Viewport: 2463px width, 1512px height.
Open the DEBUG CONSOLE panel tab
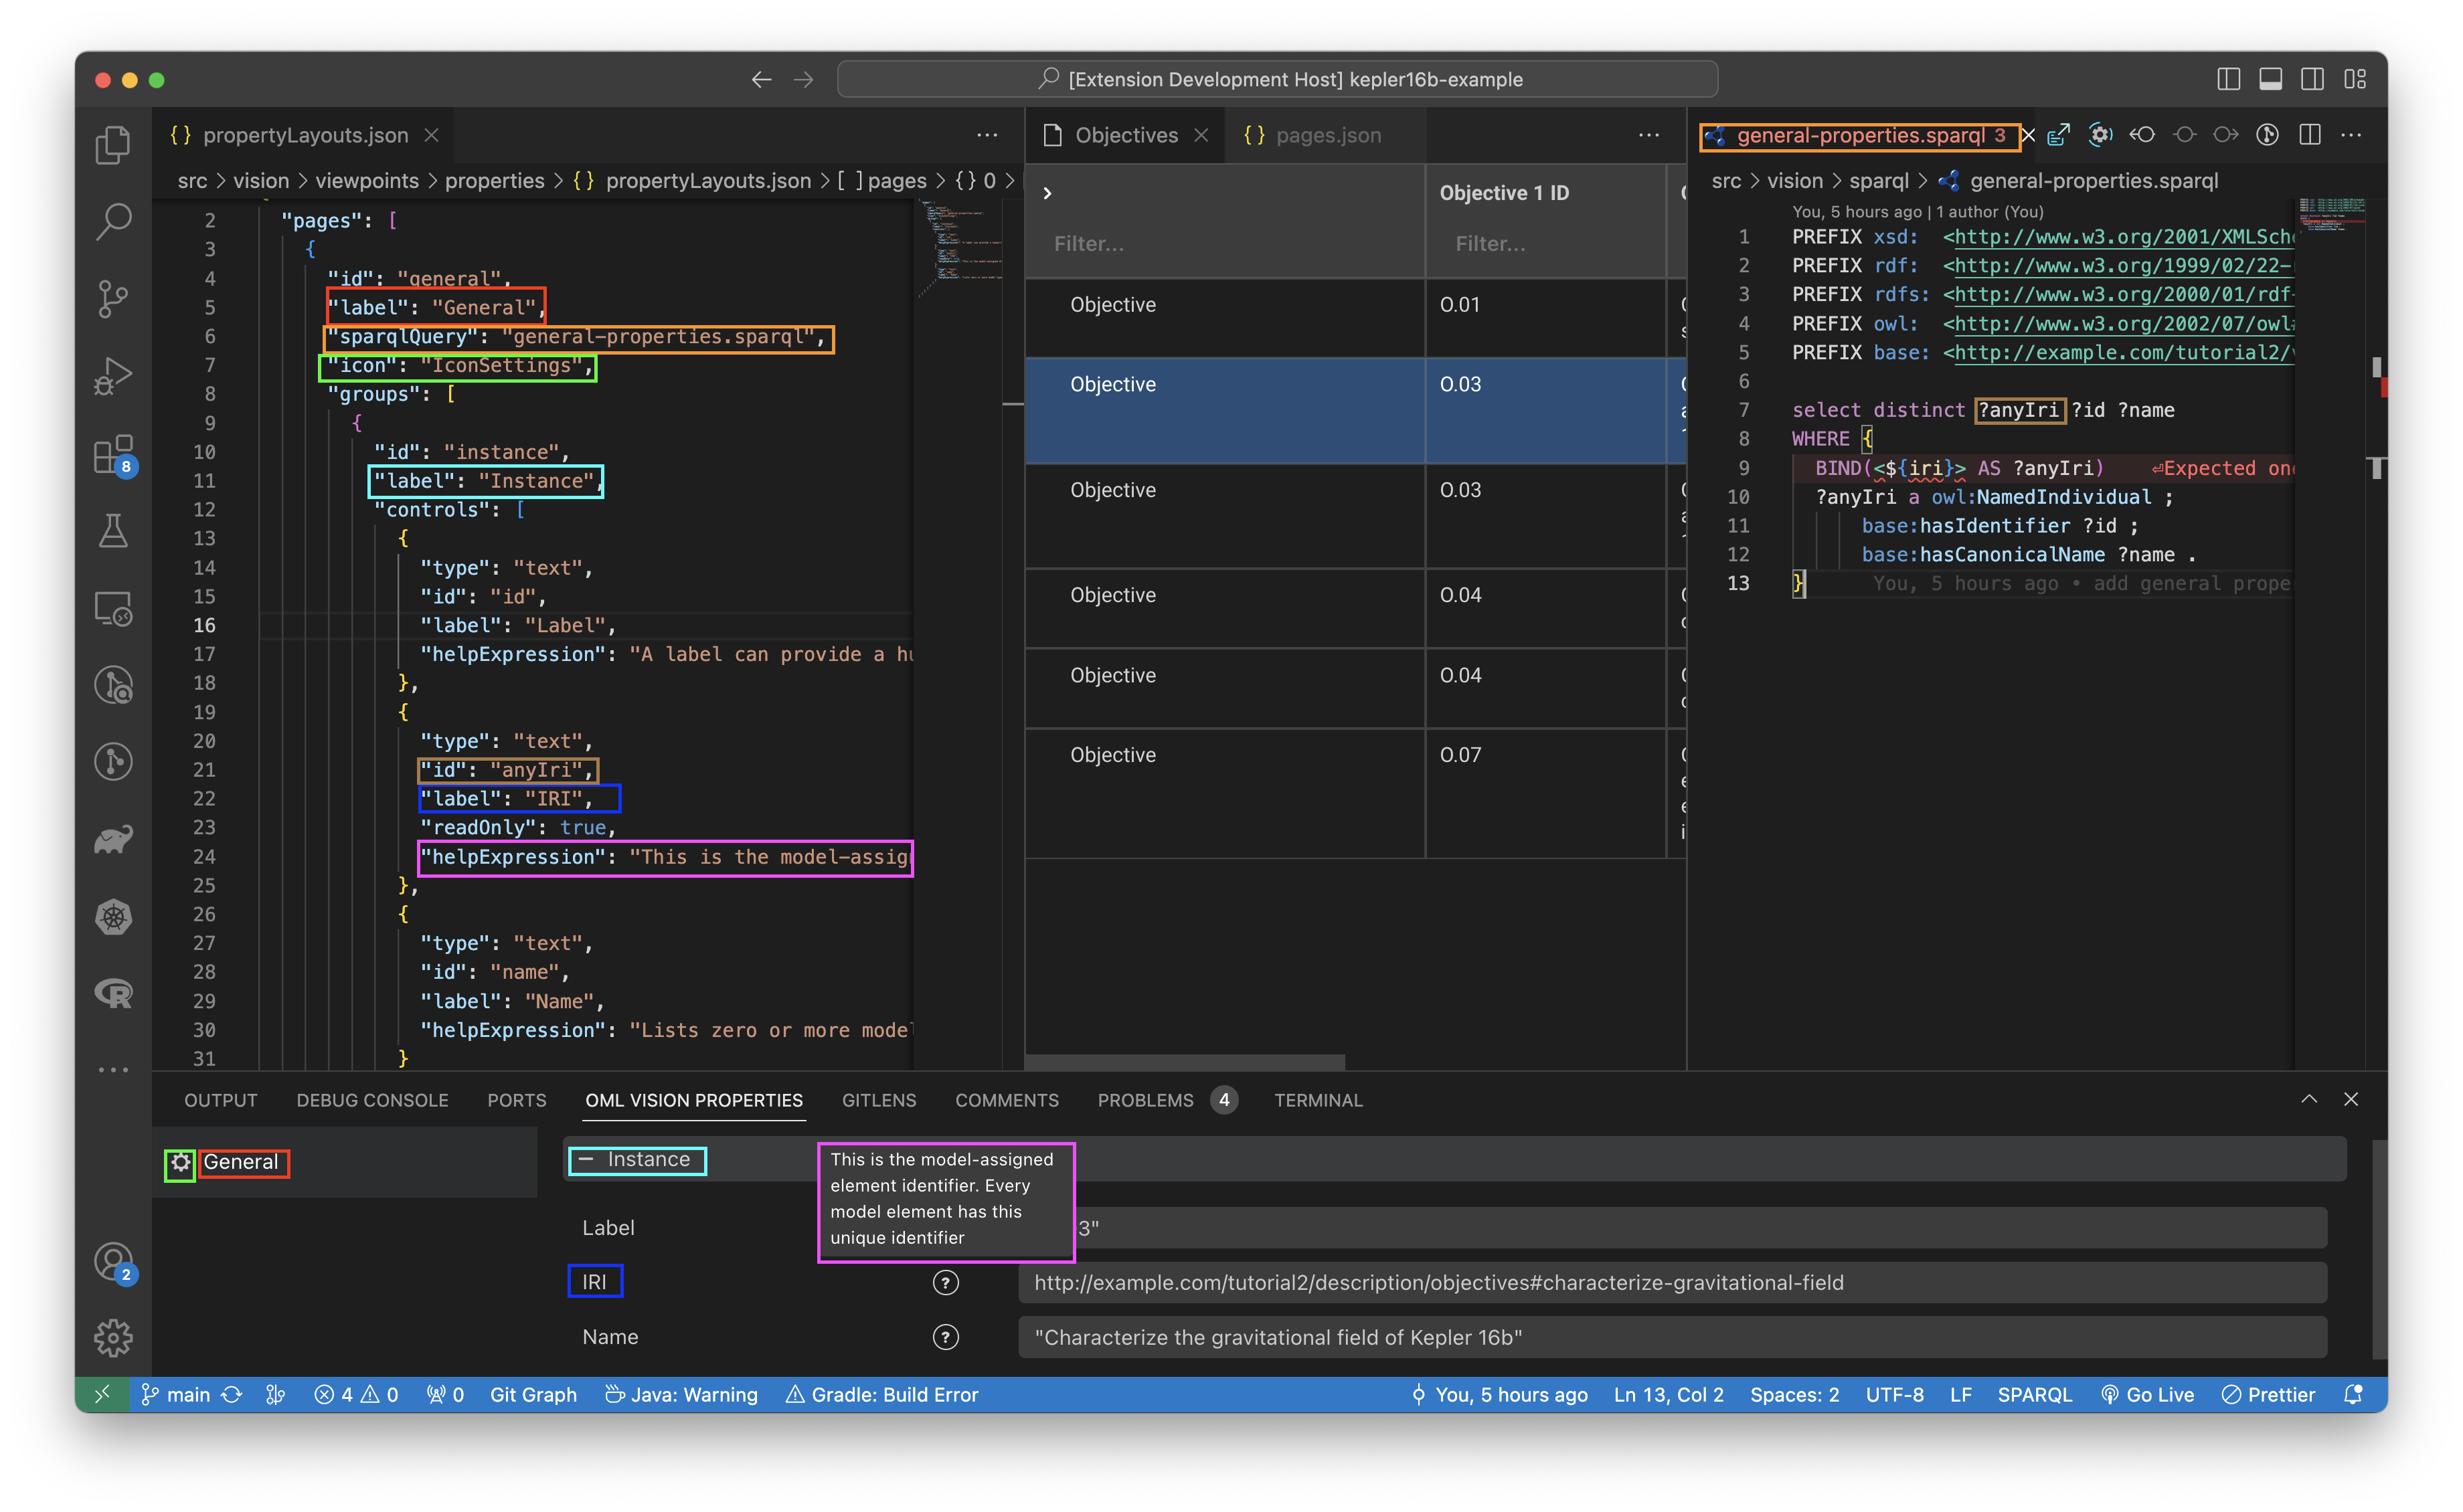372,1100
